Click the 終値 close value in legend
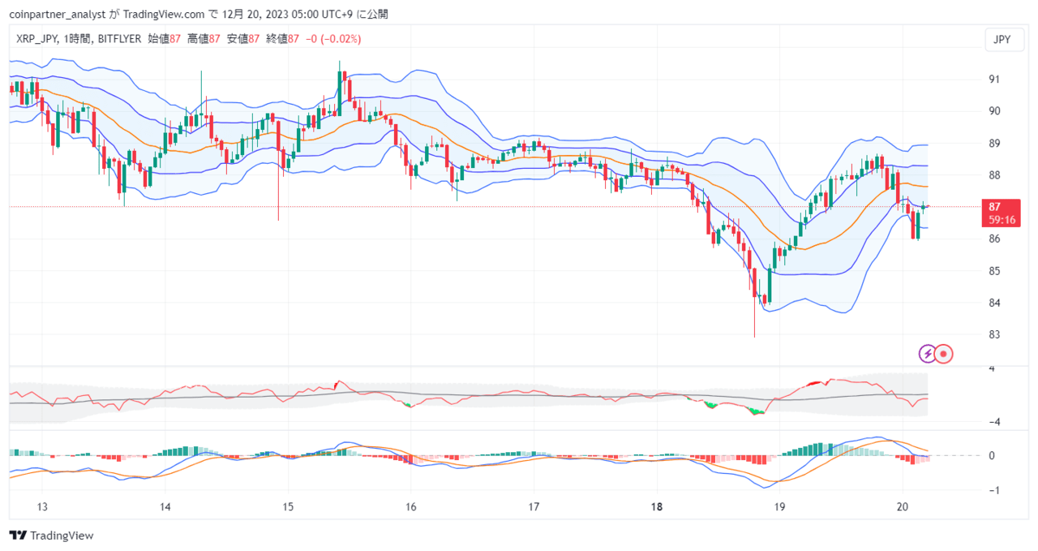The image size is (1038, 551). pos(283,38)
